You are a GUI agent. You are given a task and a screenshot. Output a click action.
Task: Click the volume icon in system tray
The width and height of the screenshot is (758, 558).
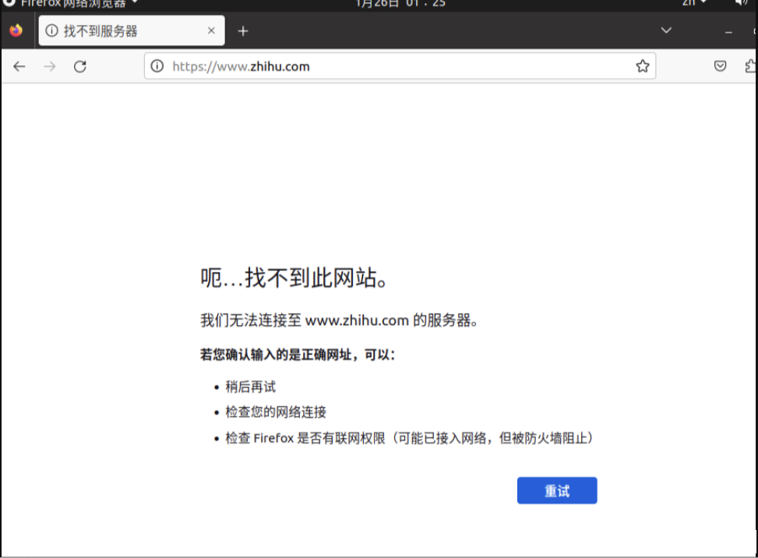point(741,3)
